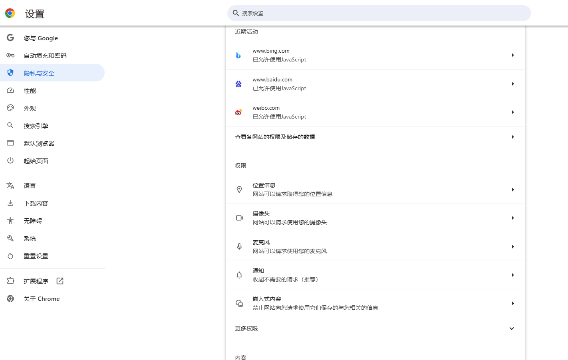
Task: Open 位置信息 permission settings
Action: (375, 190)
